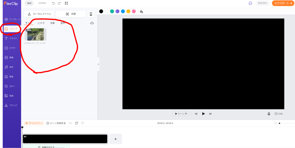Collapse the media side panel
The width and height of the screenshot is (295, 148).
(x=98, y=64)
